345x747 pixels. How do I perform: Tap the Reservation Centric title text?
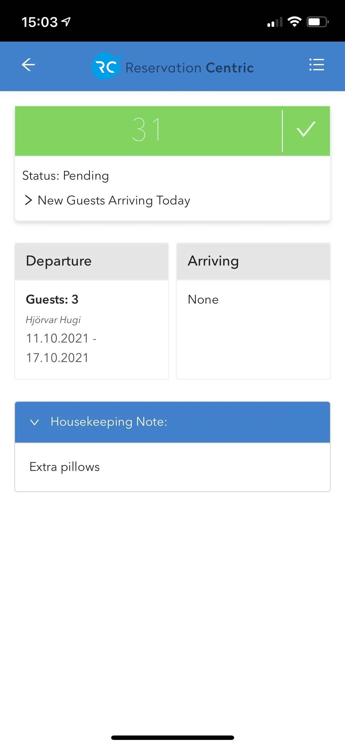click(x=190, y=68)
